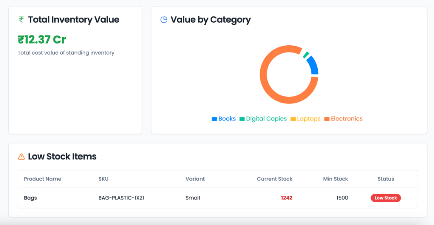Click the BAG-PLASTIC-1X21 SKU cell

pyautogui.click(x=121, y=198)
